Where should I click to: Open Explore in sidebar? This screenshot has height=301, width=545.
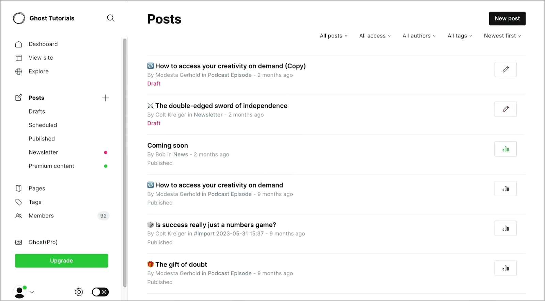[38, 71]
